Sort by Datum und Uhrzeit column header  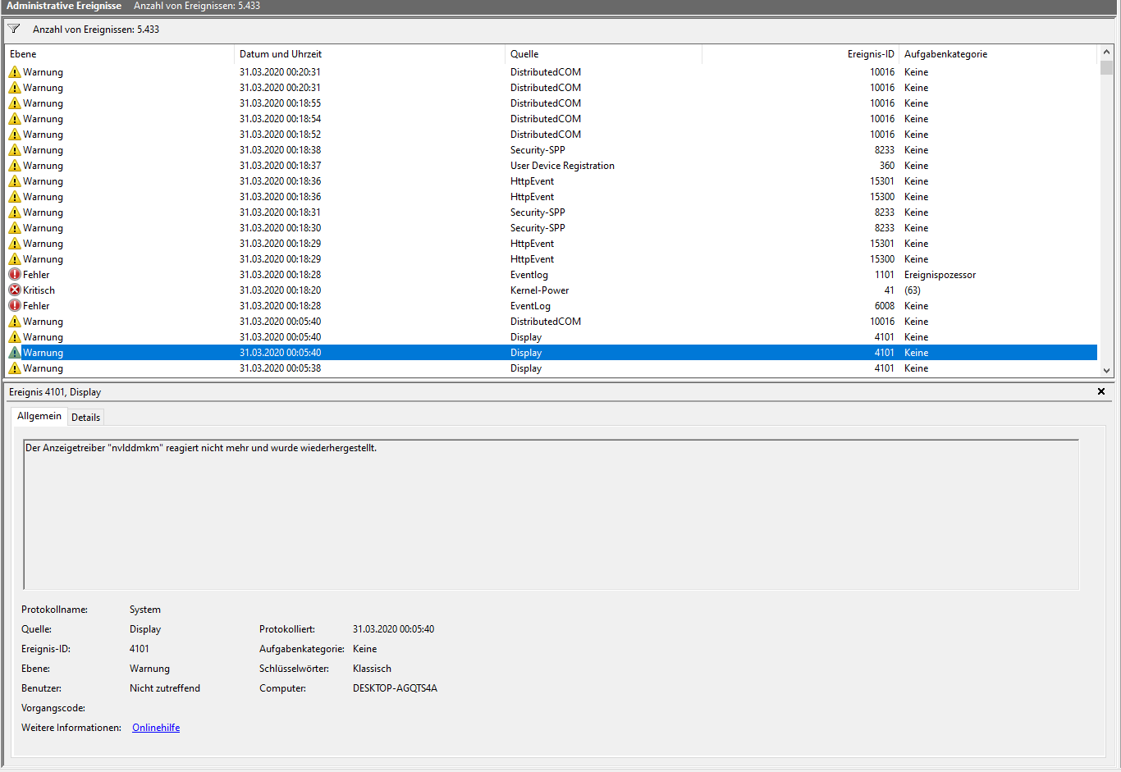tap(369, 54)
